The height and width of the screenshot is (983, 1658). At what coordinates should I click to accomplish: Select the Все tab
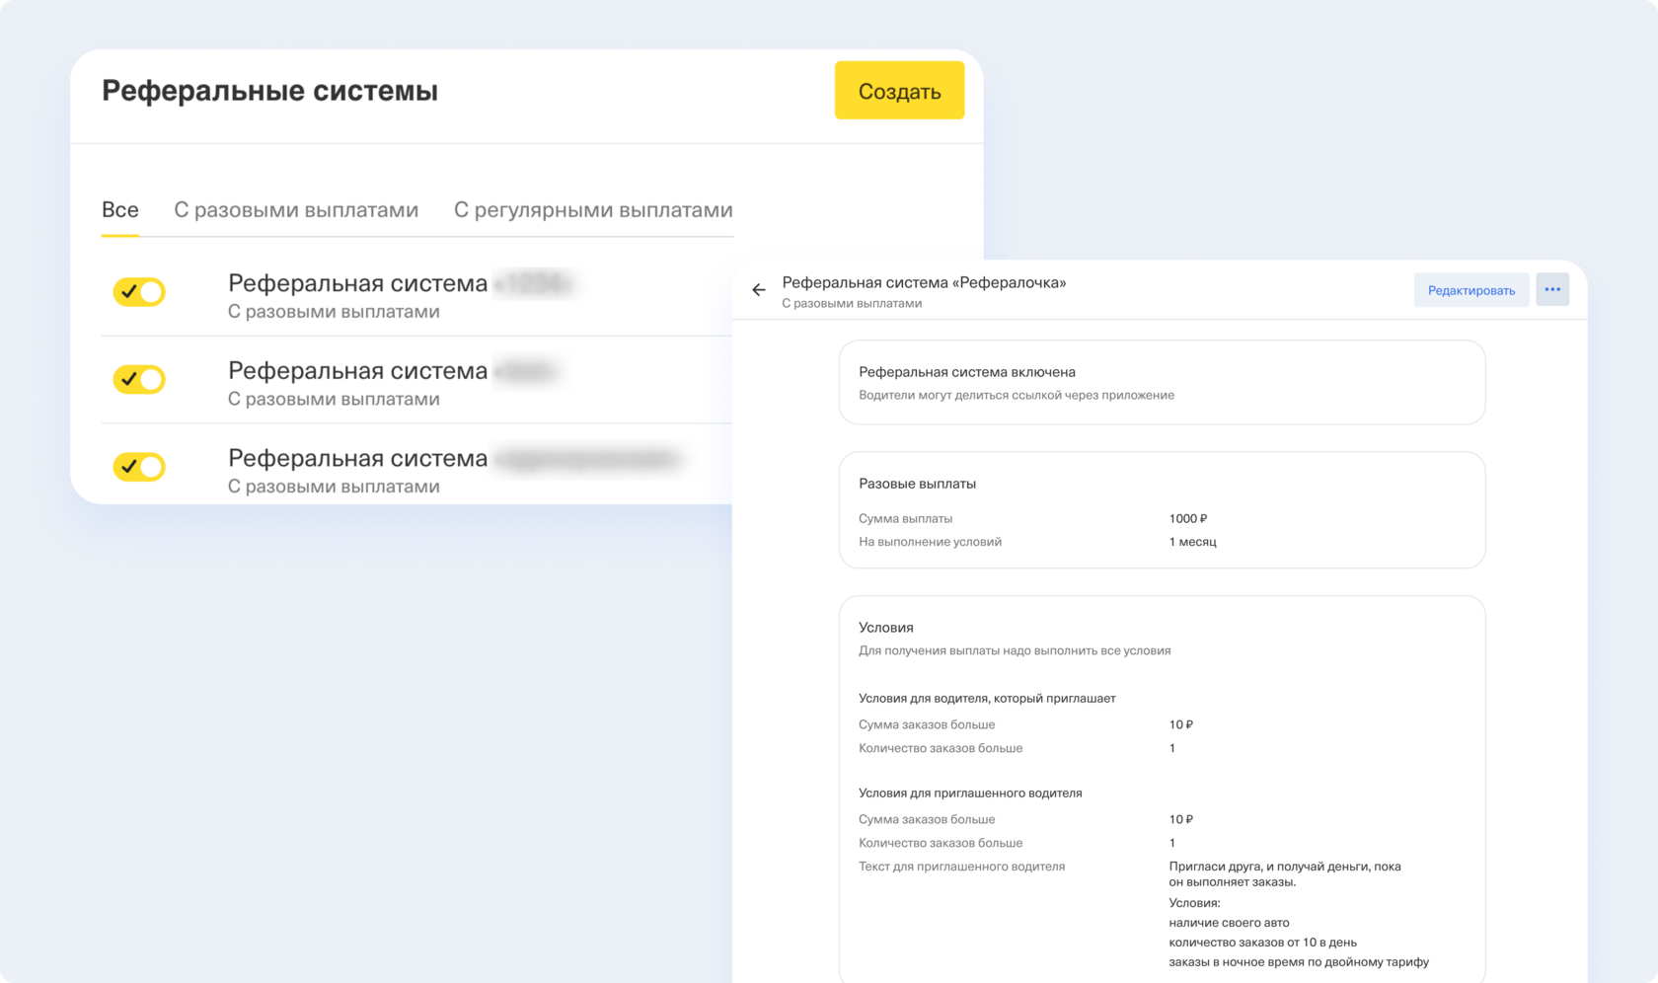(120, 210)
